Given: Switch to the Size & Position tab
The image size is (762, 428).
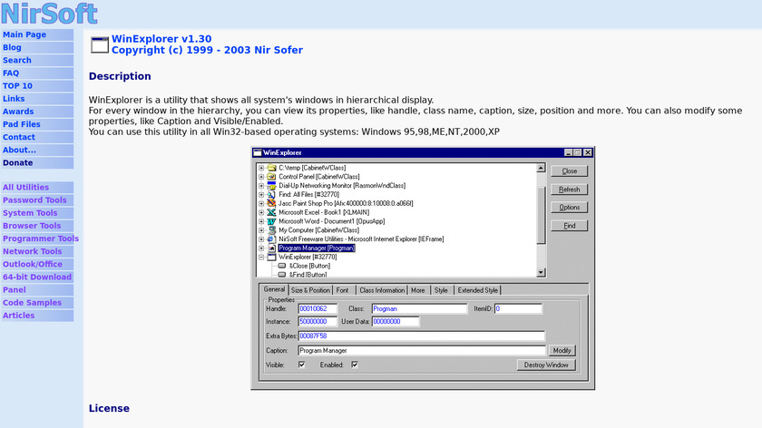Looking at the screenshot, I should pos(310,290).
